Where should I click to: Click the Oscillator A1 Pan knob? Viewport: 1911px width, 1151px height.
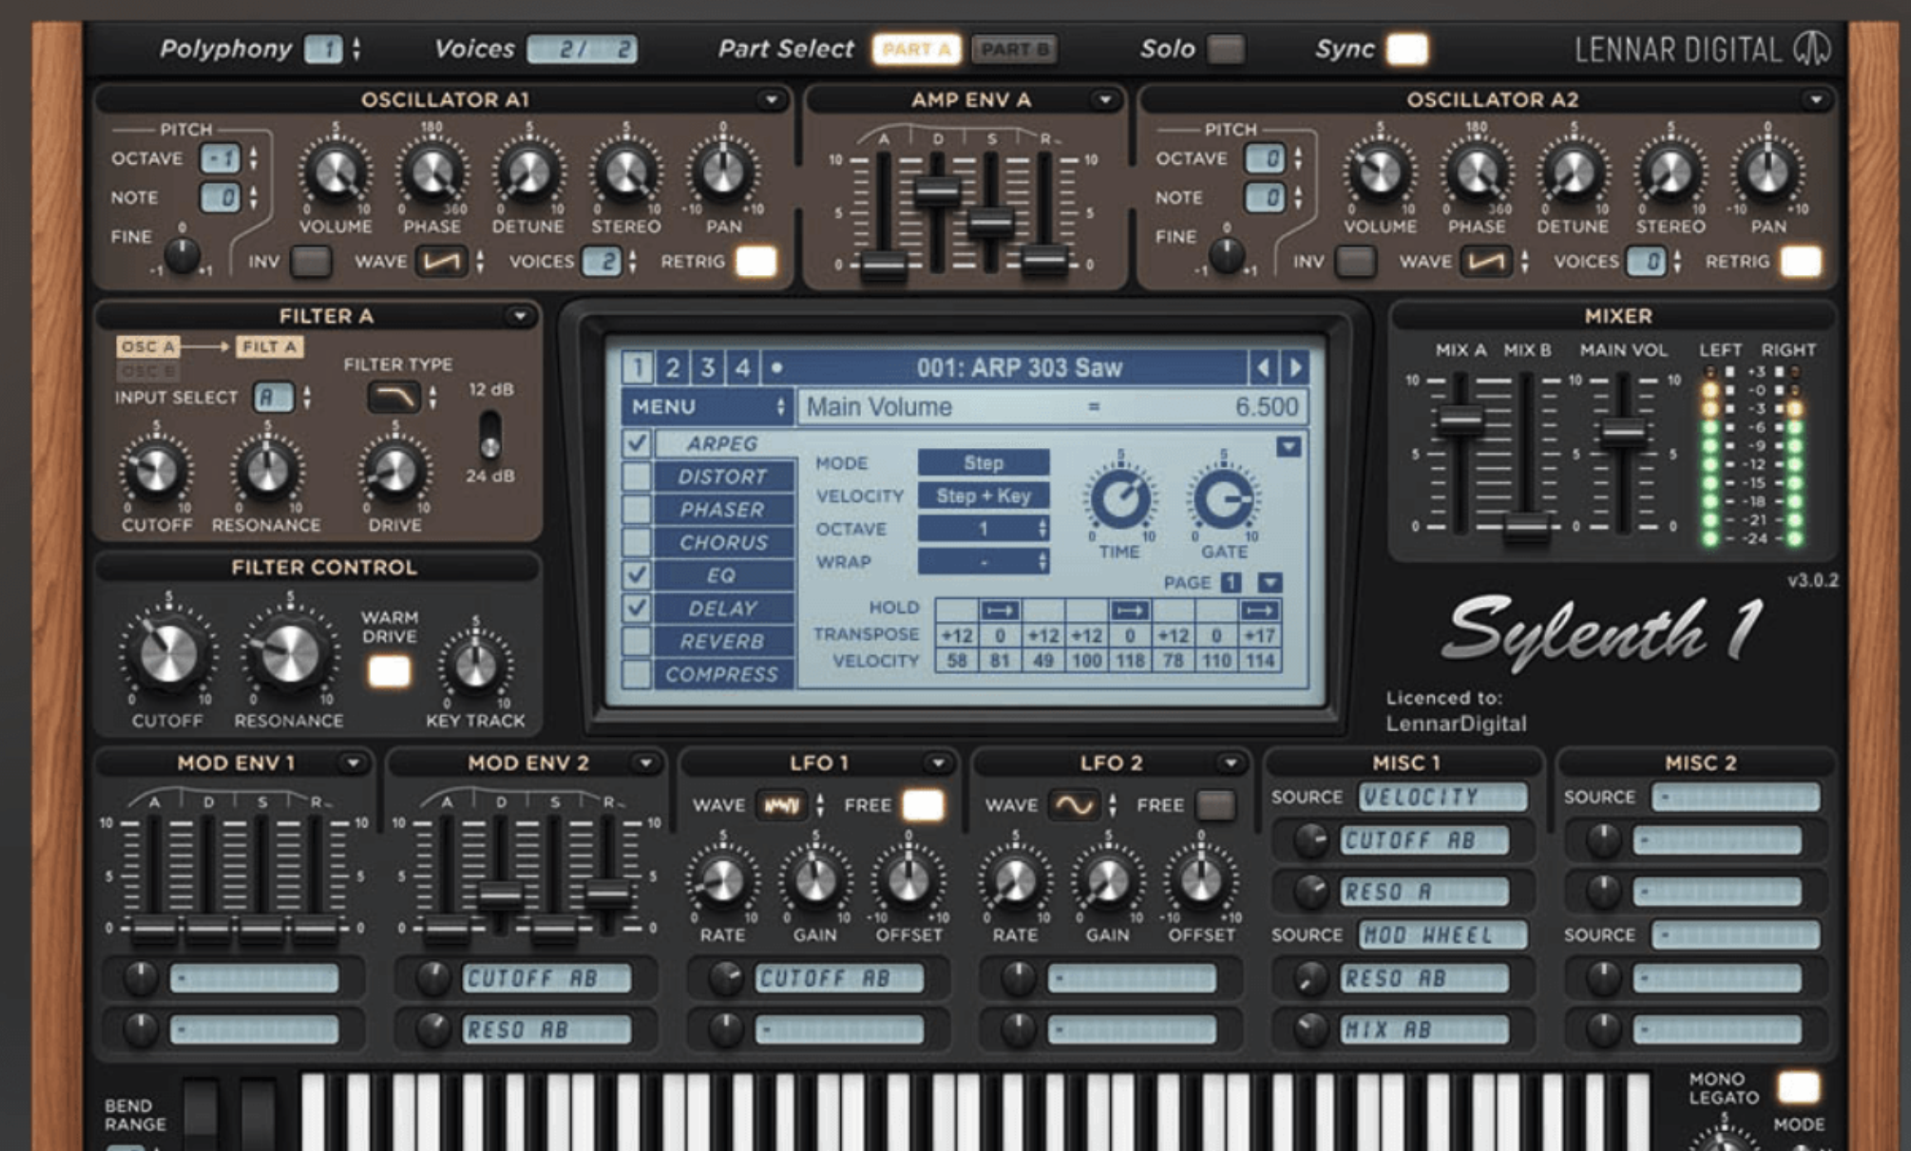(723, 172)
